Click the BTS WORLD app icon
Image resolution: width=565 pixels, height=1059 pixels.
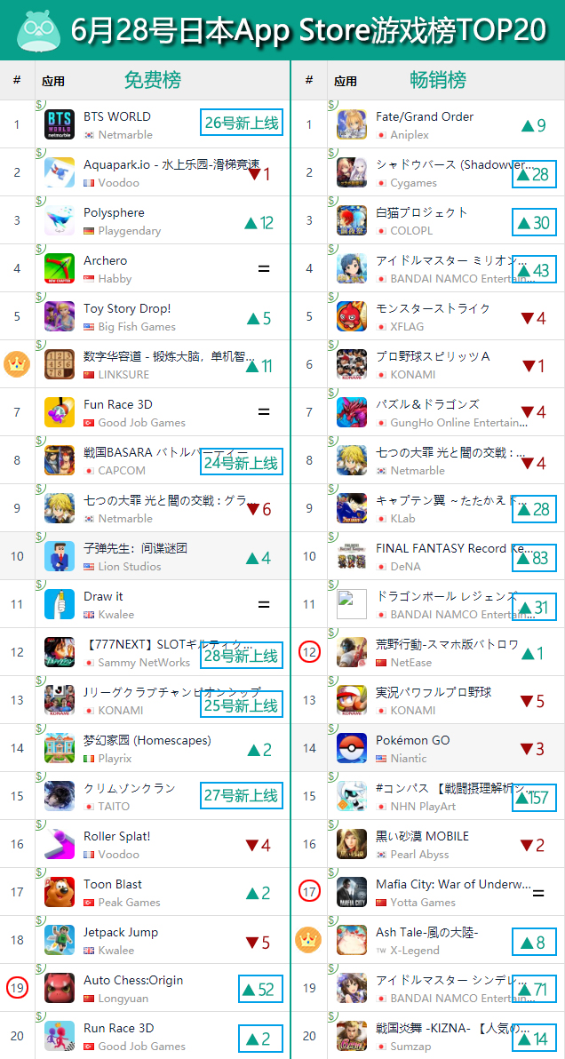coord(60,125)
